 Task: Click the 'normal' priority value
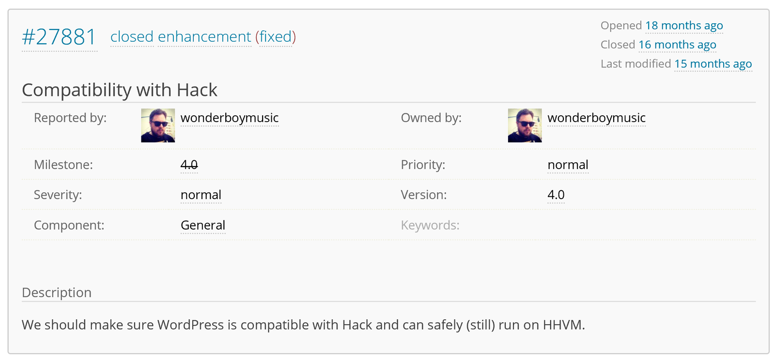(x=568, y=165)
